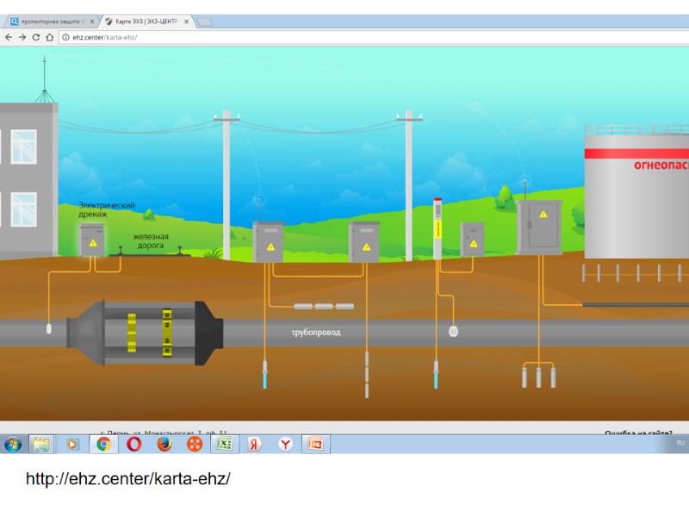Click the RU language indicator in tray
This screenshot has height=517, width=689.
680,443
